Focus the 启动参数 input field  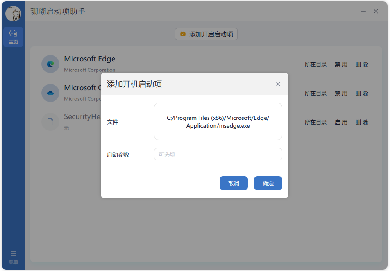[x=218, y=154]
